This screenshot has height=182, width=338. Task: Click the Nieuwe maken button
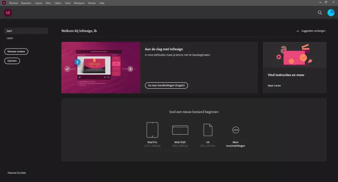pyautogui.click(x=15, y=52)
